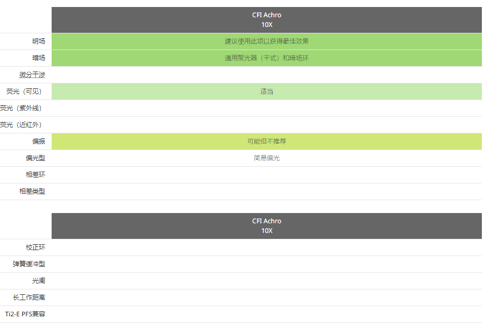
Task: Click the 弹簧缓冲型 row label
Action: click(x=29, y=264)
